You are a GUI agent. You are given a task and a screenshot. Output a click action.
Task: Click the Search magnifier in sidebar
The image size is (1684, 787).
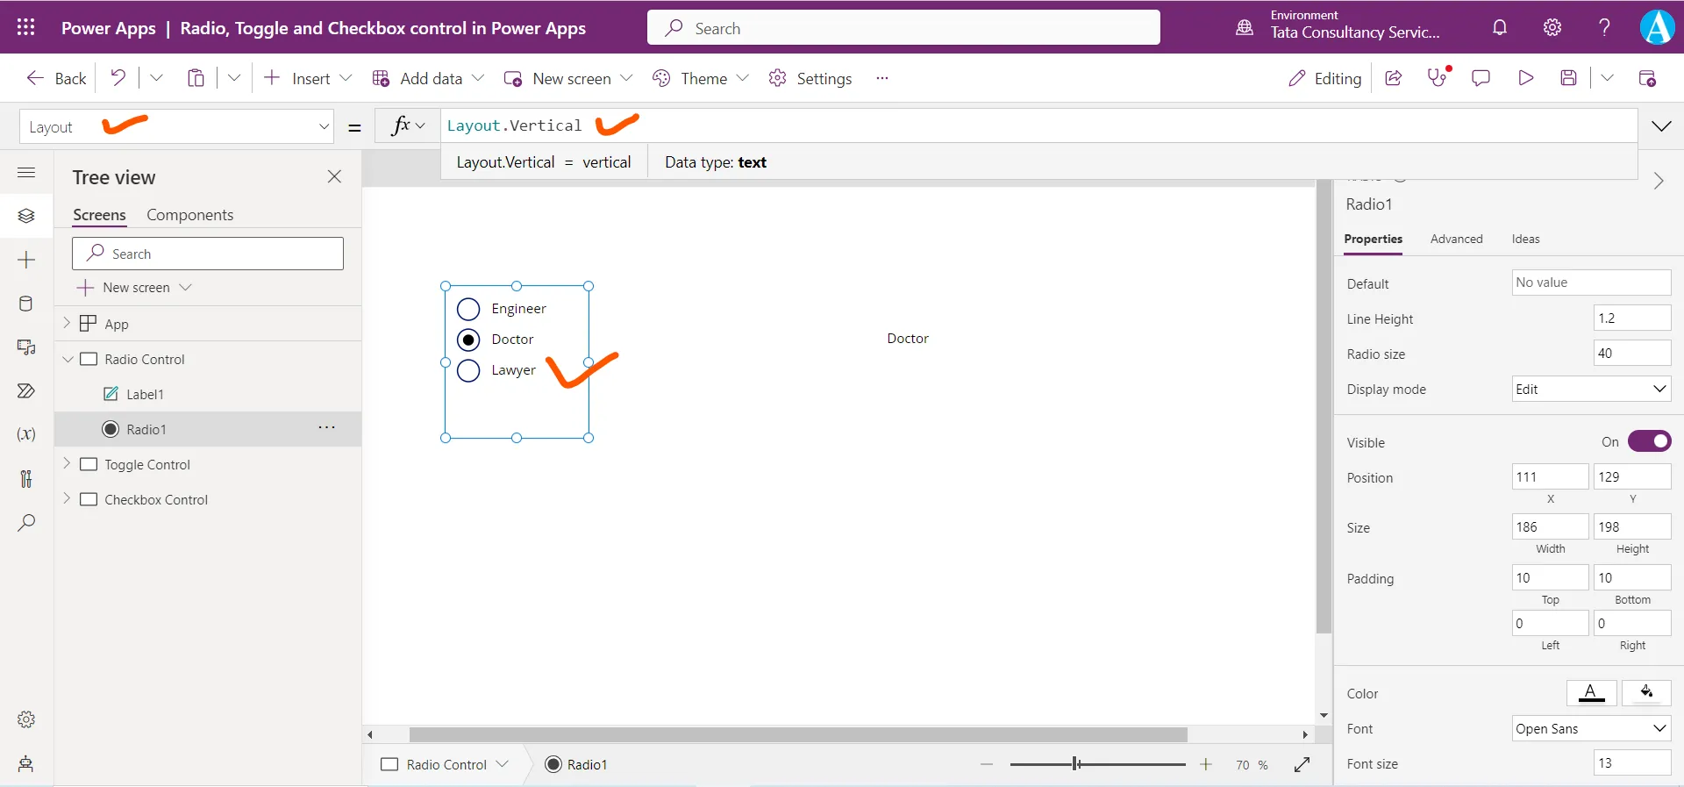[x=26, y=523]
